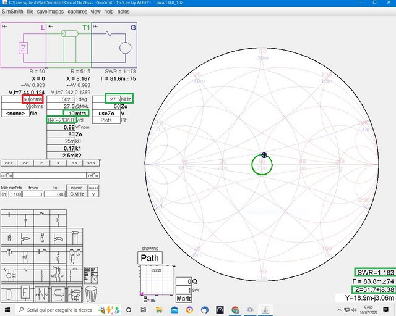Open the G.MHz sweep name selector

click(x=77, y=194)
